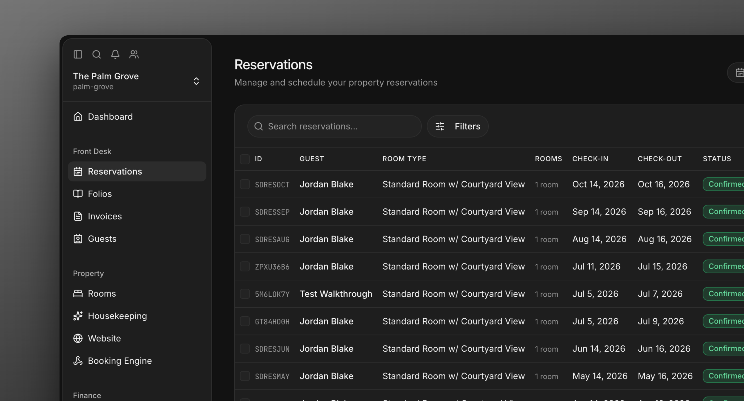Image resolution: width=744 pixels, height=401 pixels.
Task: Open notifications bell icon
Action: click(x=115, y=54)
